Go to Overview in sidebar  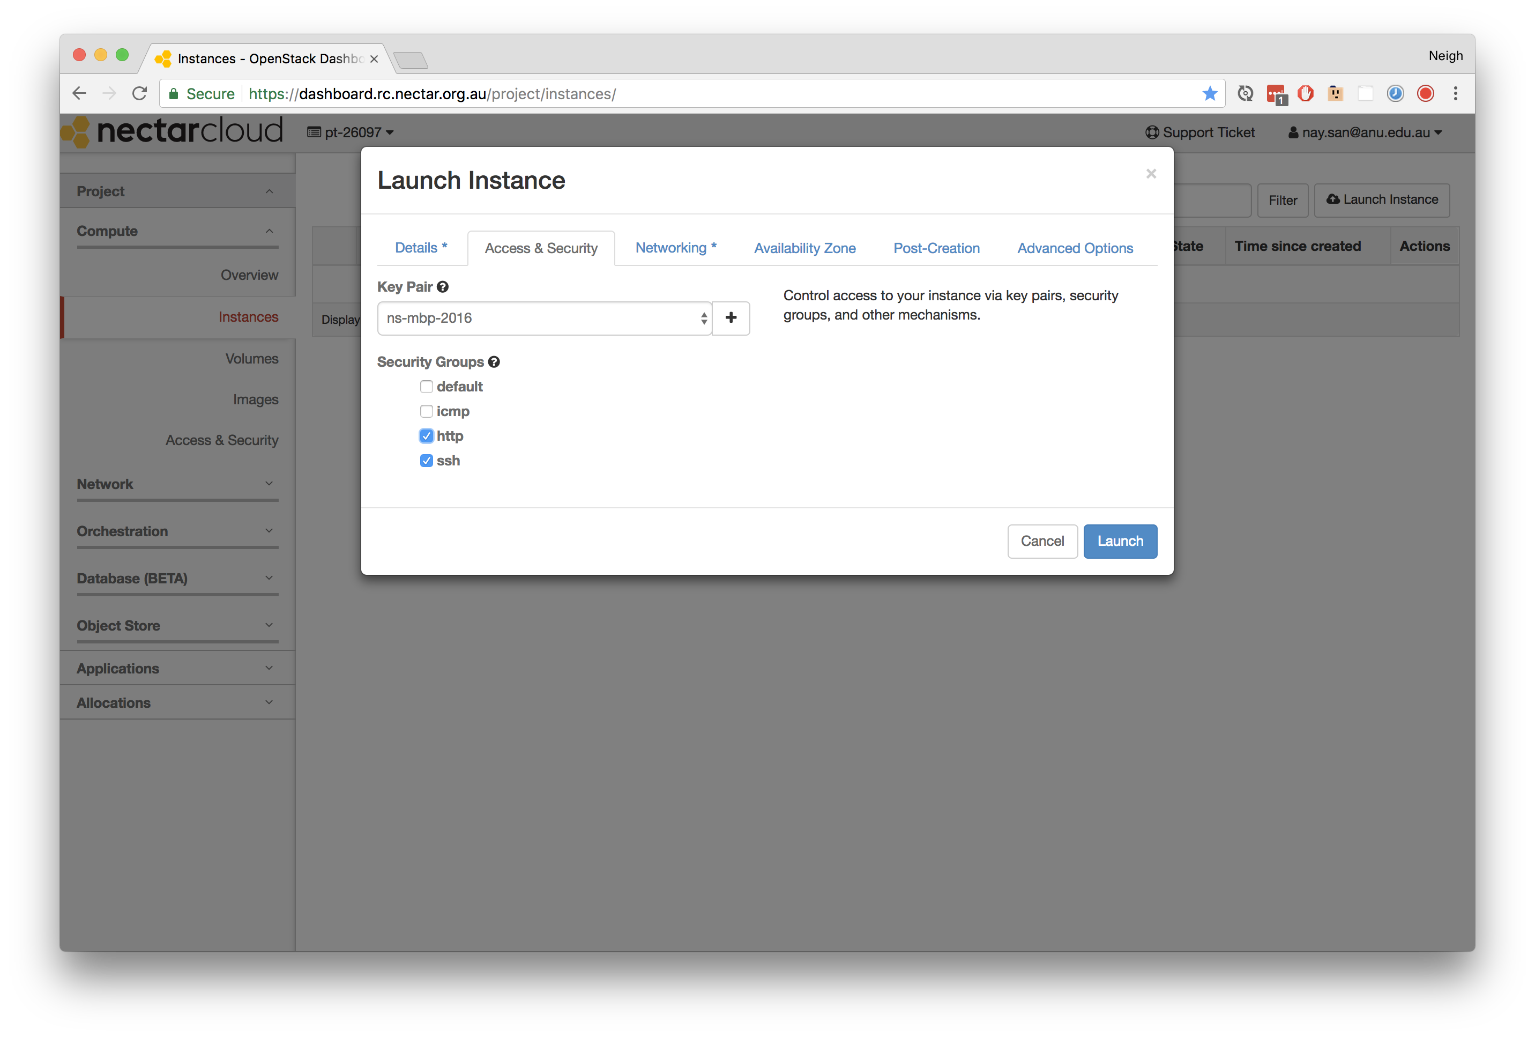[249, 275]
